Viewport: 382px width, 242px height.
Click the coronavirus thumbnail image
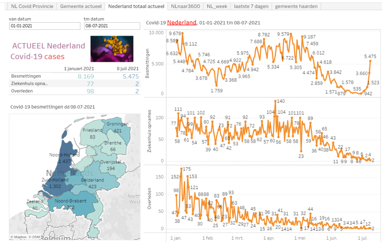pos(112,49)
